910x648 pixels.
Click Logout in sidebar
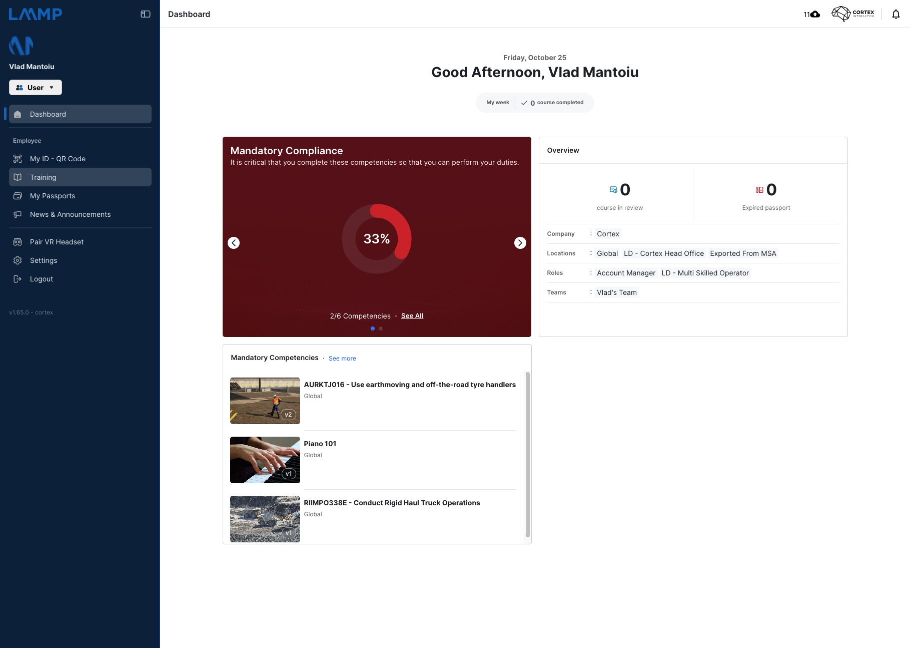(80, 279)
